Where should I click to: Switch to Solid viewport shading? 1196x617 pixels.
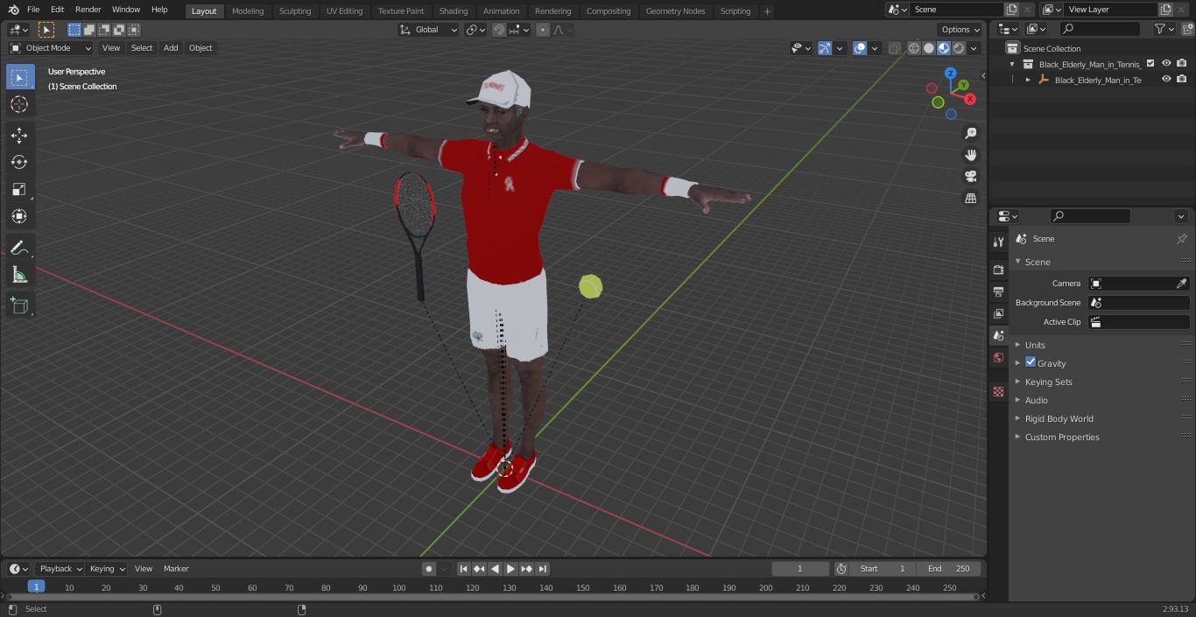click(929, 48)
